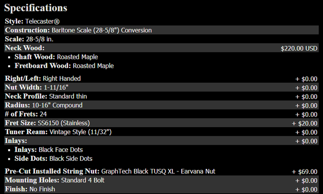This screenshot has width=323, height=194.
Task: Click the Neck Wood $220.00 USD price
Action: (x=299, y=48)
